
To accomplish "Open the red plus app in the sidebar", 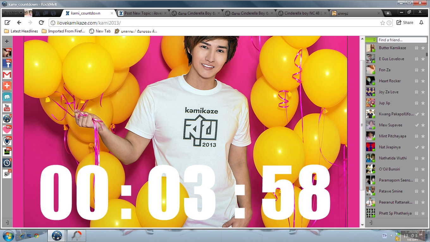I will click(7, 86).
